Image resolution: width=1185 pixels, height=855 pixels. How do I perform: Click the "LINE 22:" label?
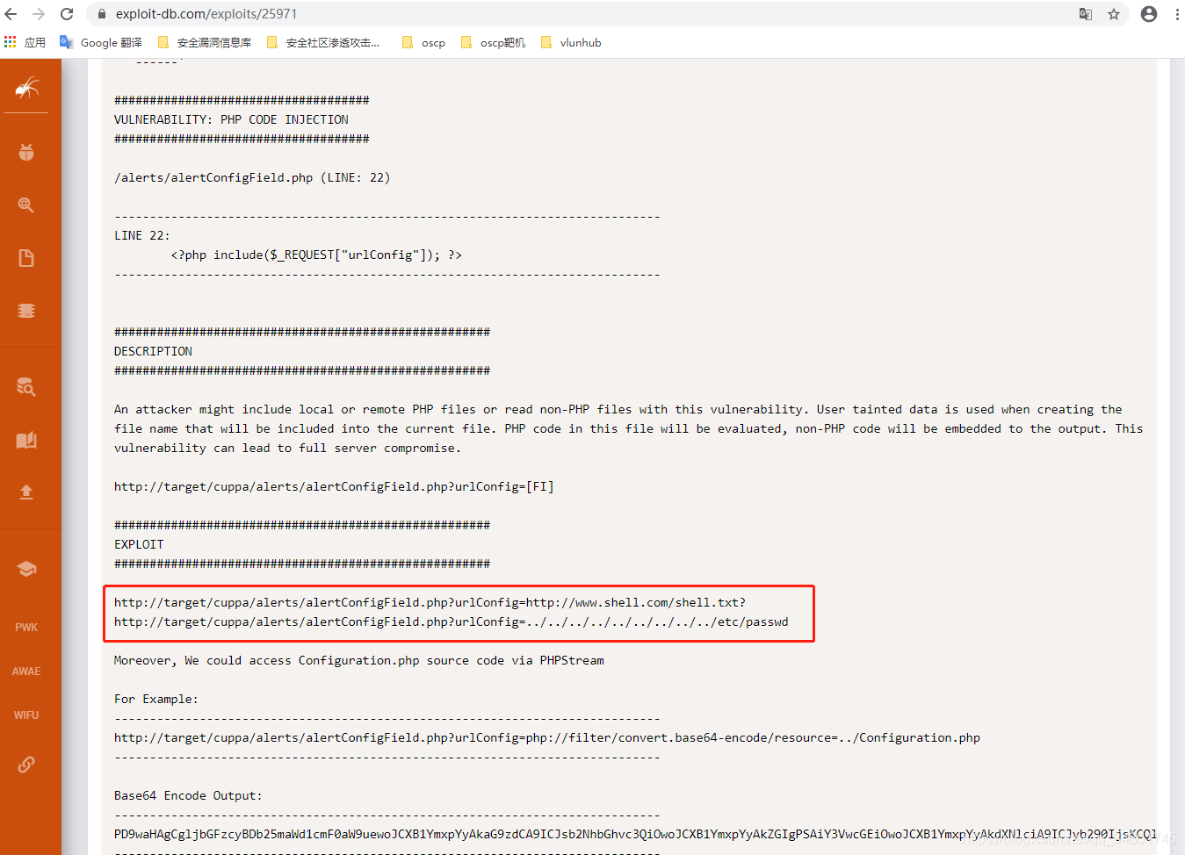tap(142, 235)
